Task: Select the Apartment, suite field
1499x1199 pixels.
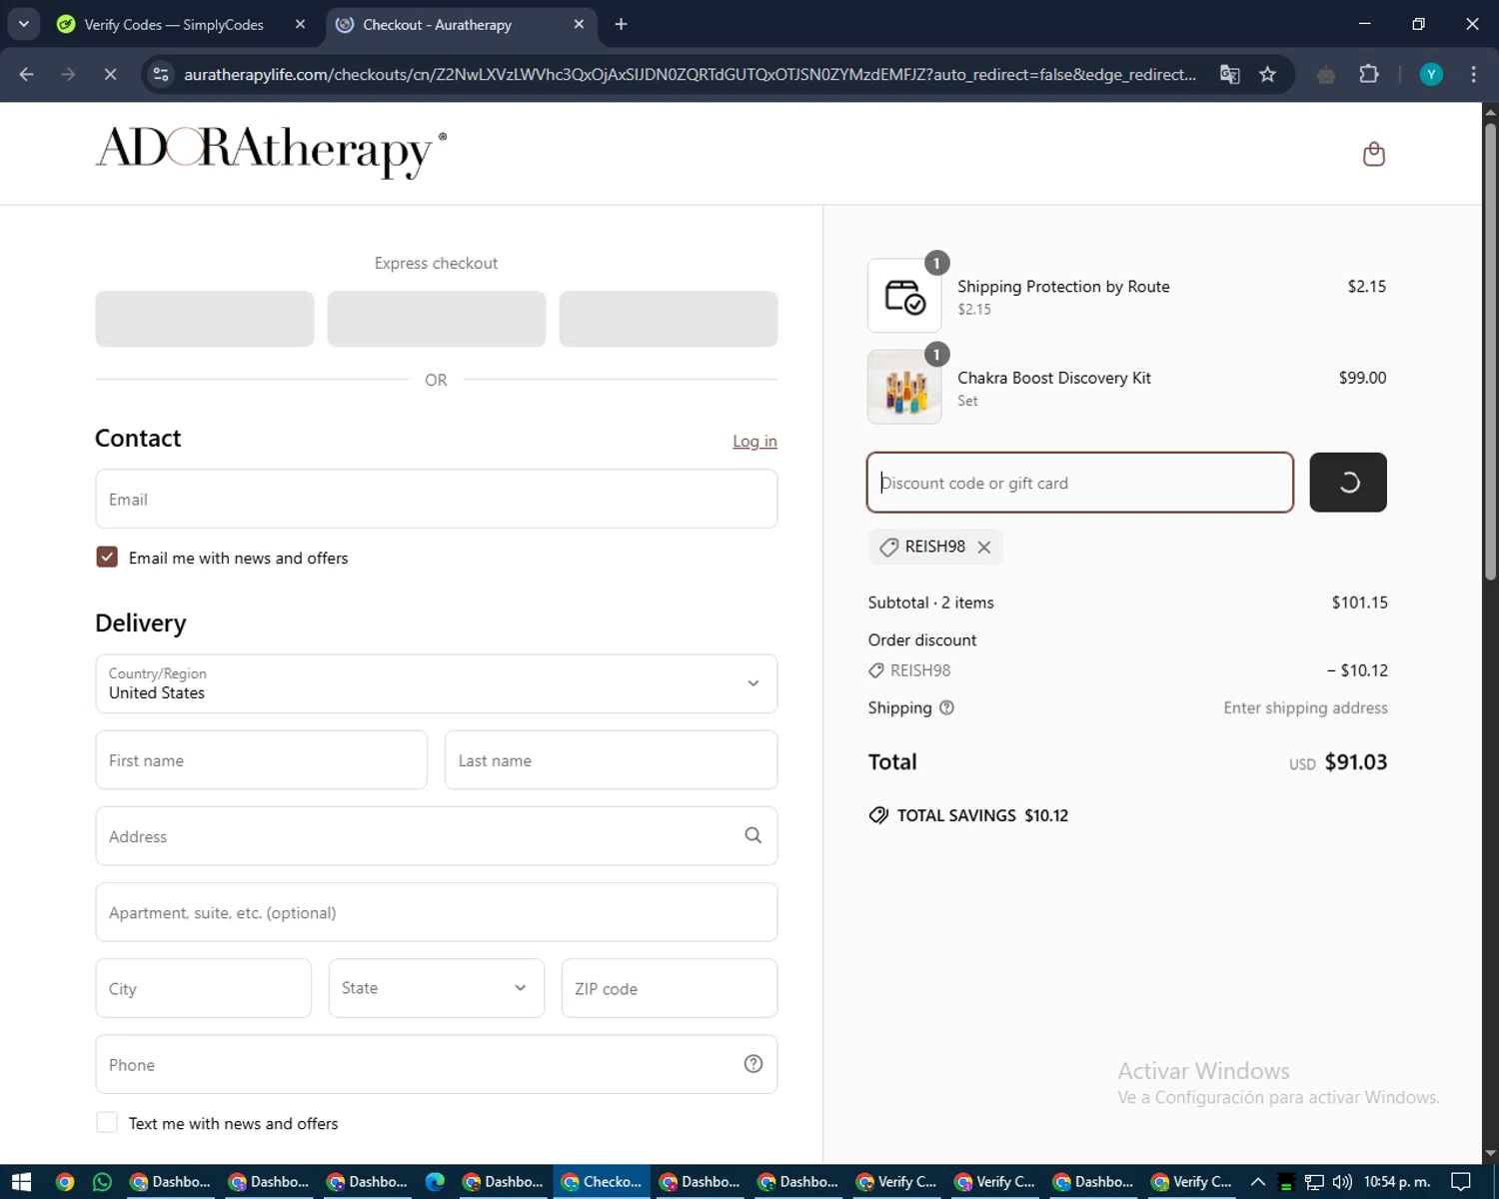Action: pyautogui.click(x=437, y=912)
